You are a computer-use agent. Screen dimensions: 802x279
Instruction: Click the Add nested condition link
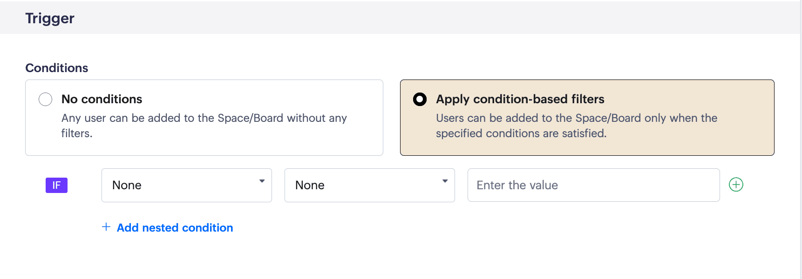click(x=175, y=228)
